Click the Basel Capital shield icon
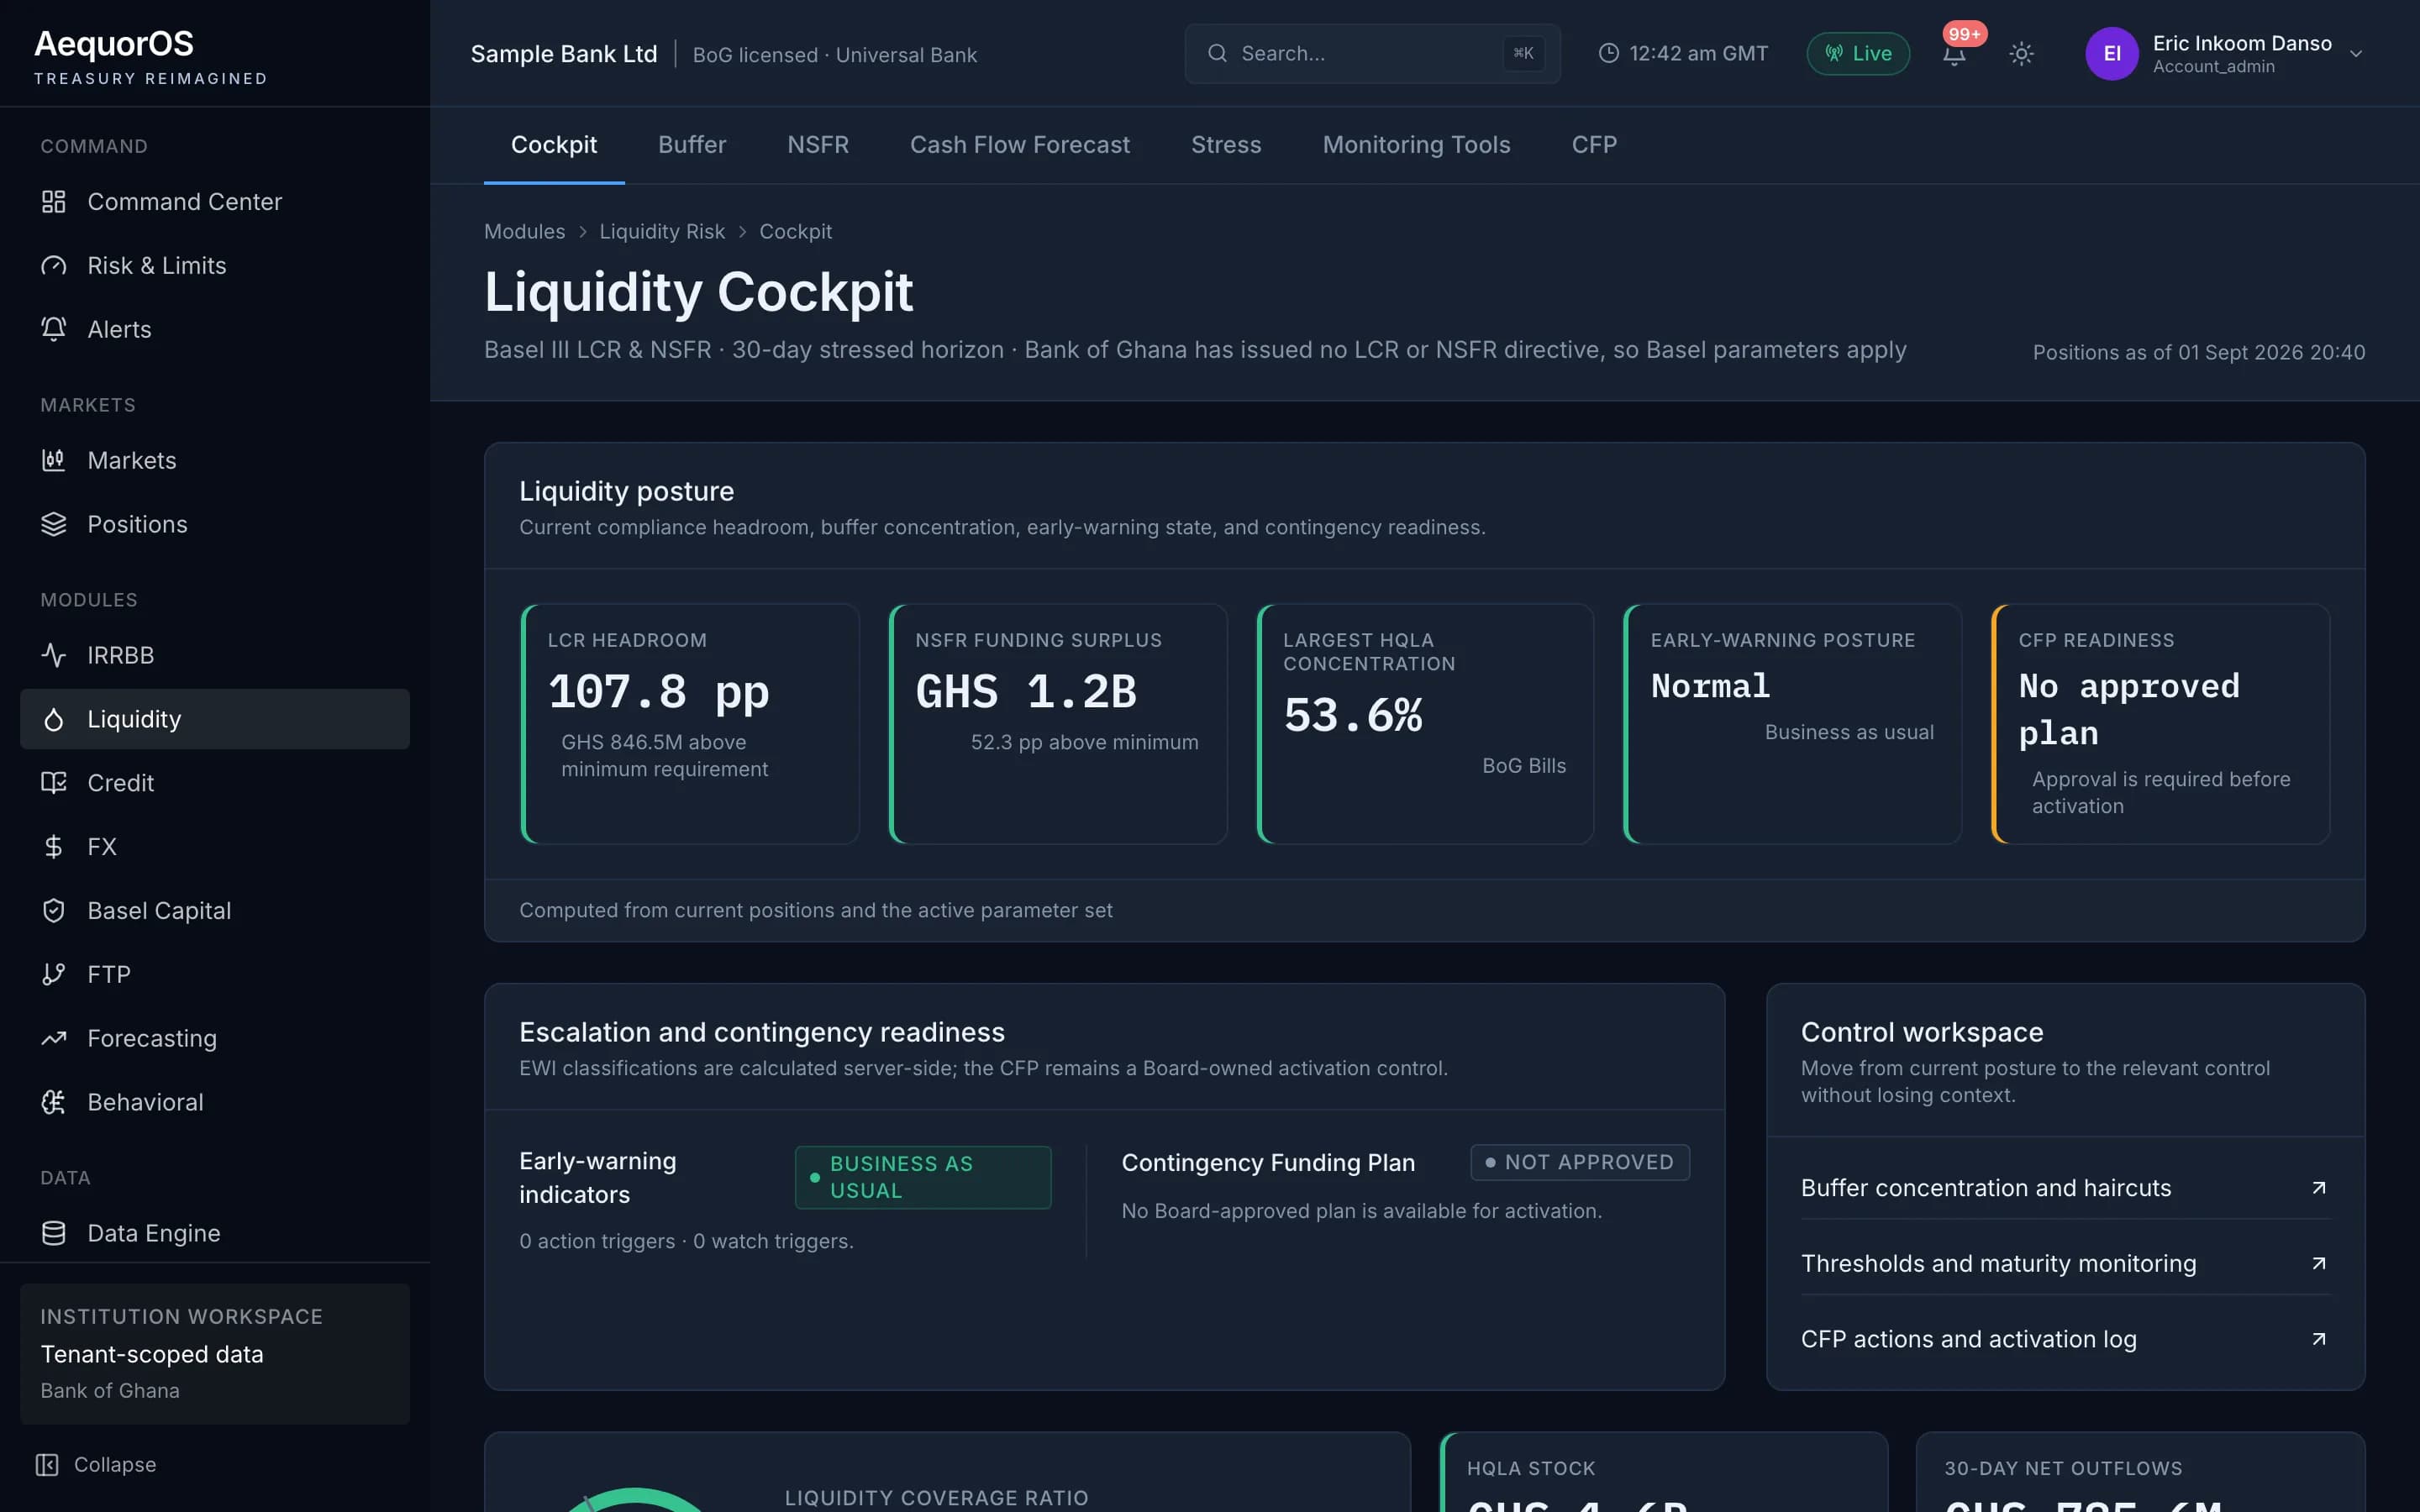 53,911
